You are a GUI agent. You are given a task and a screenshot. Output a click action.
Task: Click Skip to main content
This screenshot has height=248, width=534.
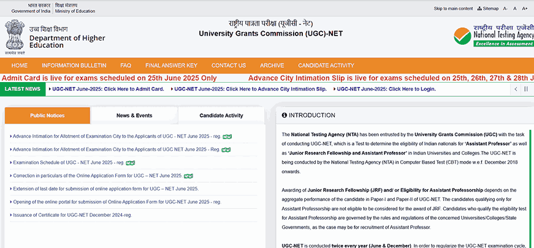[x=453, y=9]
